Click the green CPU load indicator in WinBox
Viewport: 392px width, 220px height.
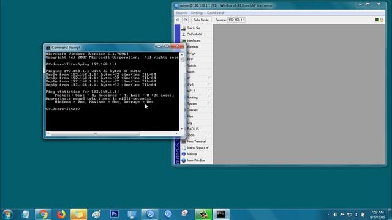[x=377, y=20]
